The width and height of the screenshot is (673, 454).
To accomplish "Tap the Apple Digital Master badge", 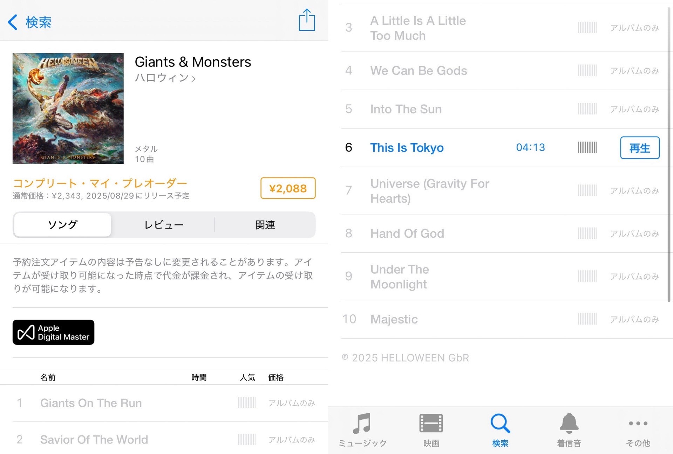I will point(53,332).
